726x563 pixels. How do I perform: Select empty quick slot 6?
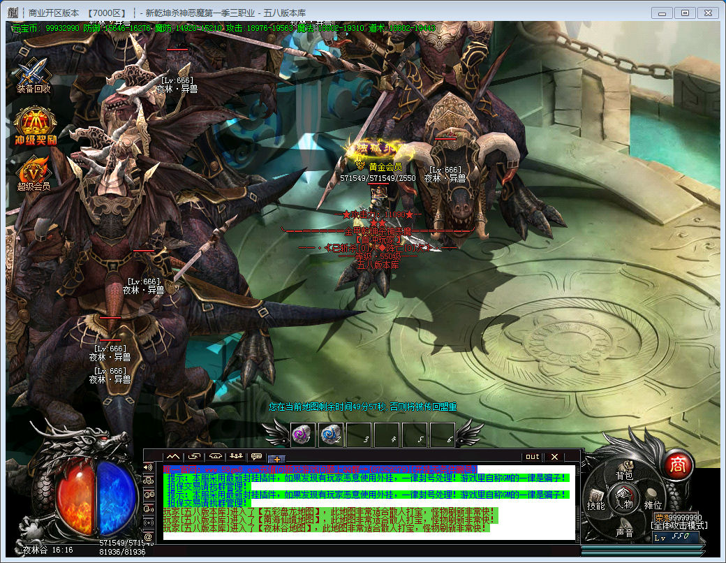442,434
